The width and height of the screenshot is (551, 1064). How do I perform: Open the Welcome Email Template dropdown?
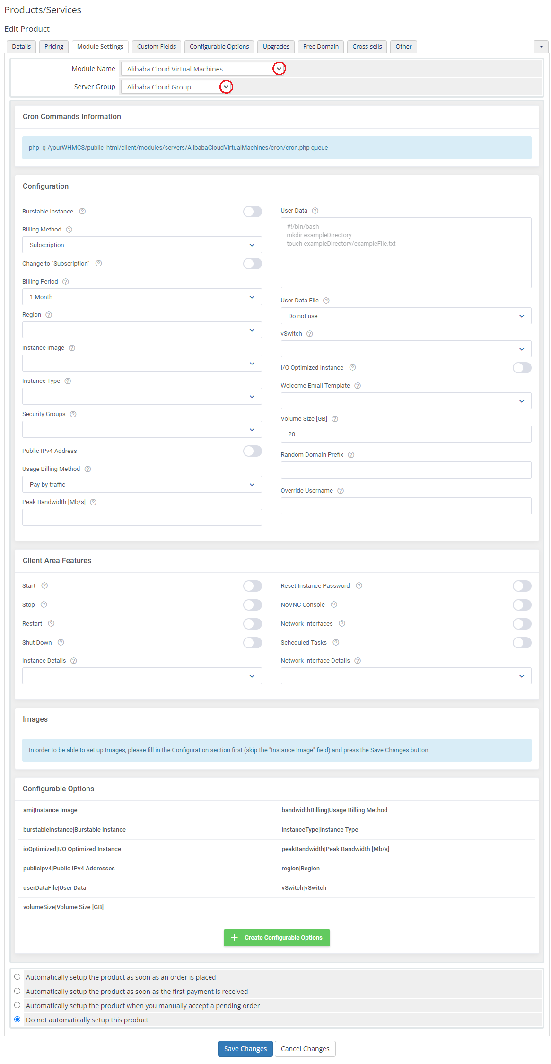406,401
